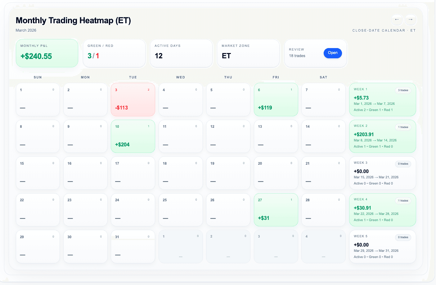Viewport: 436px width, 285px height.
Task: Open March 27 cell showing +$31
Action: point(276,210)
